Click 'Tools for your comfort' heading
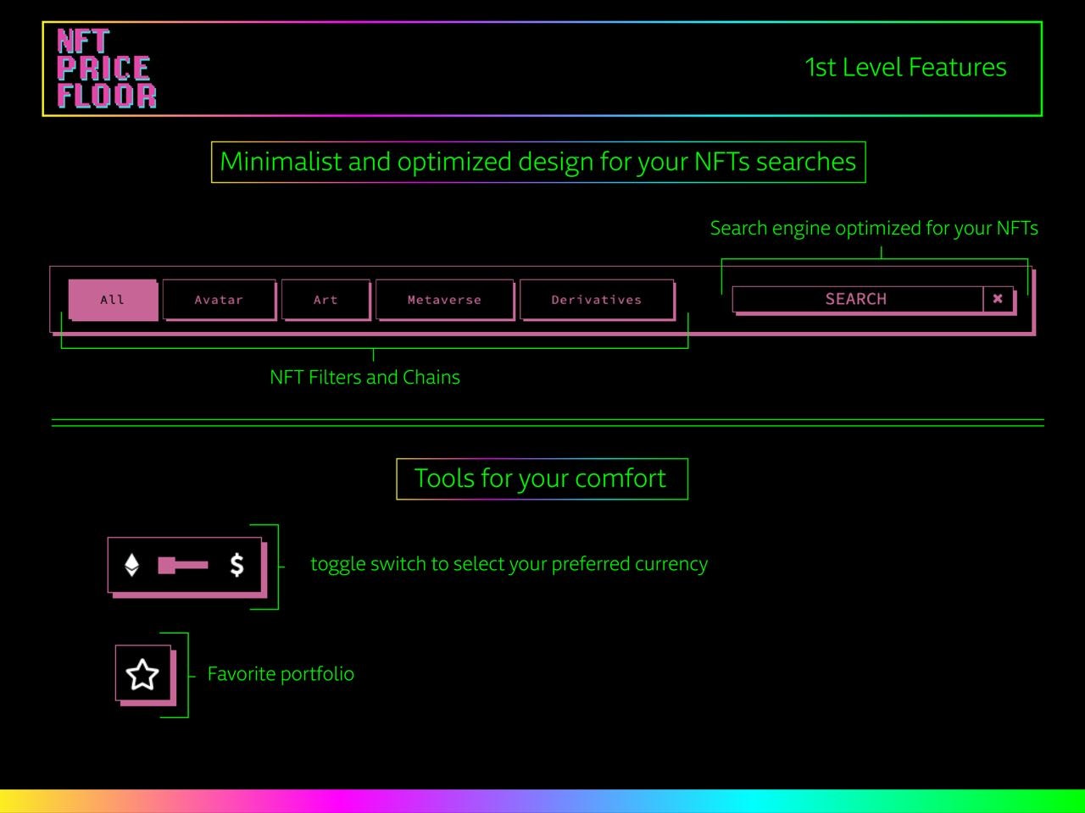Screen dimensions: 1085x813 541,478
